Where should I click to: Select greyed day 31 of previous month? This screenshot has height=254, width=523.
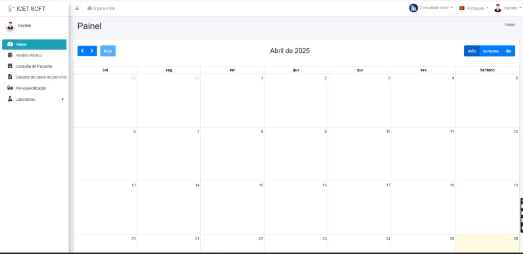[x=169, y=101]
